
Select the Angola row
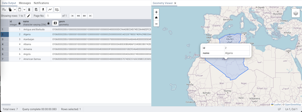(x=75, y=54)
